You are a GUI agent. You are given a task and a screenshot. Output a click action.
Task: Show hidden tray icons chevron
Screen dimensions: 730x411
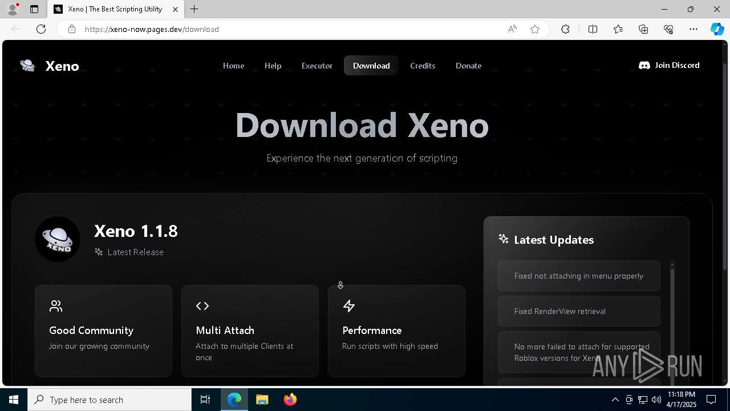click(615, 400)
